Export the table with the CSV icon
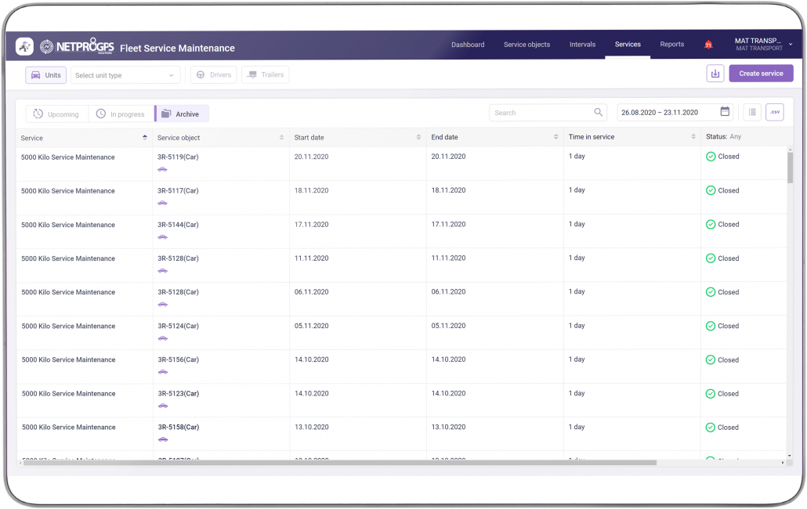The height and width of the screenshot is (509, 807). [774, 113]
